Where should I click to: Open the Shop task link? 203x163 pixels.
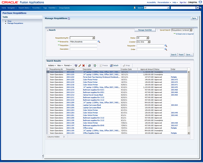pyautogui.click(x=10, y=21)
